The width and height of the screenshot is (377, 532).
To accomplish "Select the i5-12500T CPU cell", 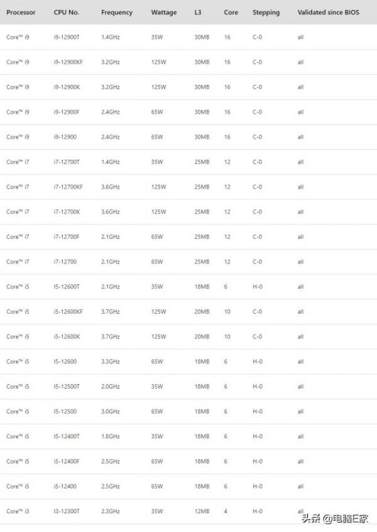I will 67,386.
